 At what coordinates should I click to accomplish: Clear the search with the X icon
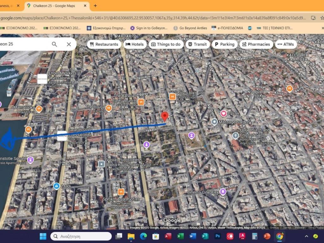tap(69, 44)
